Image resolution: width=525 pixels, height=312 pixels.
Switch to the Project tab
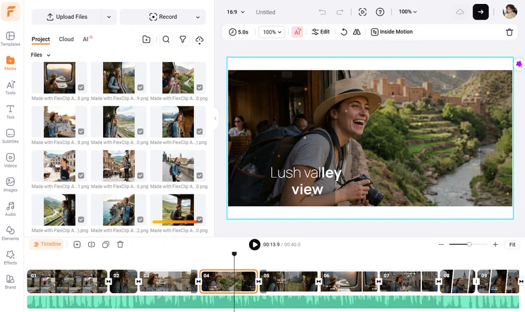(40, 40)
